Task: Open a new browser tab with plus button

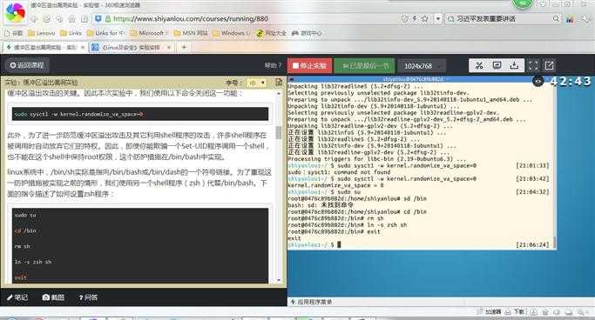Action: point(184,47)
